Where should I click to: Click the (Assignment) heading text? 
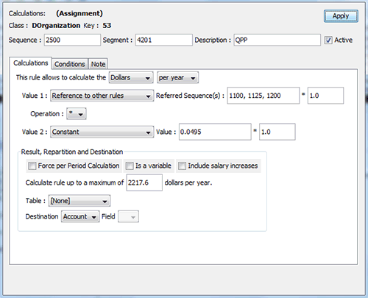(79, 13)
